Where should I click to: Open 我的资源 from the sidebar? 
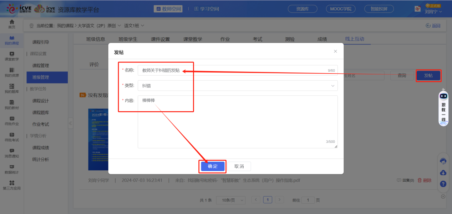(x=11, y=73)
